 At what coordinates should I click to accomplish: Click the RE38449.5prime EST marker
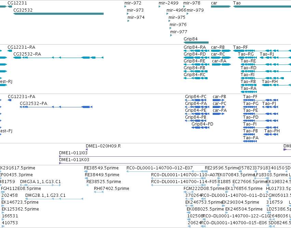(86, 178)
